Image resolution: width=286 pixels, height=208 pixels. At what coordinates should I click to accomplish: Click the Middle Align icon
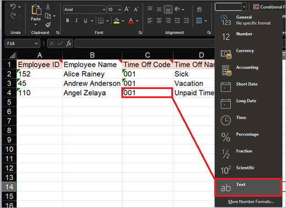tap(159, 9)
